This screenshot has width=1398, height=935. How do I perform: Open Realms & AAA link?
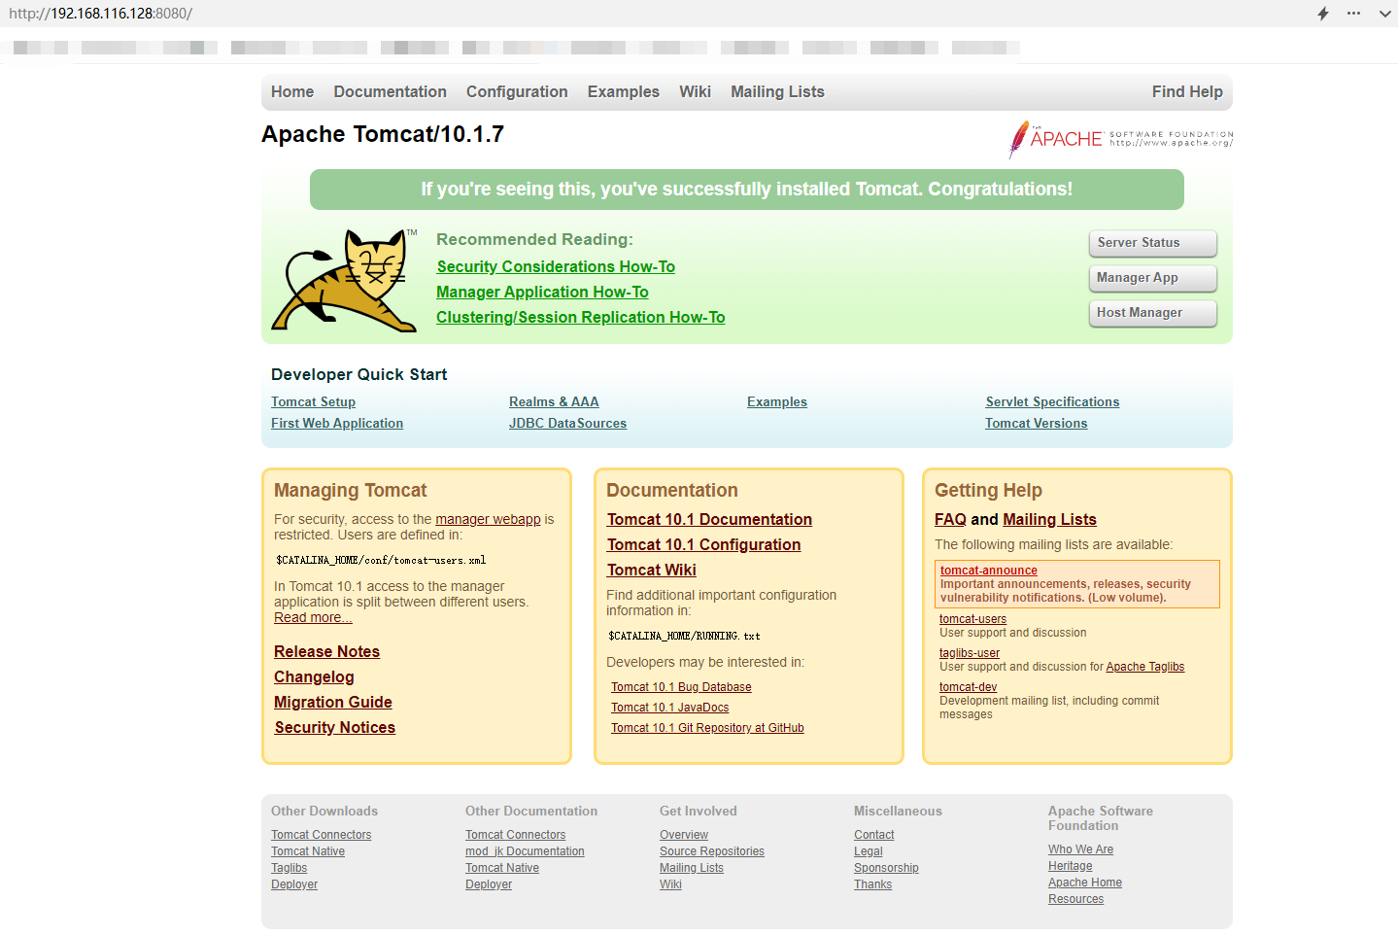pos(554,401)
